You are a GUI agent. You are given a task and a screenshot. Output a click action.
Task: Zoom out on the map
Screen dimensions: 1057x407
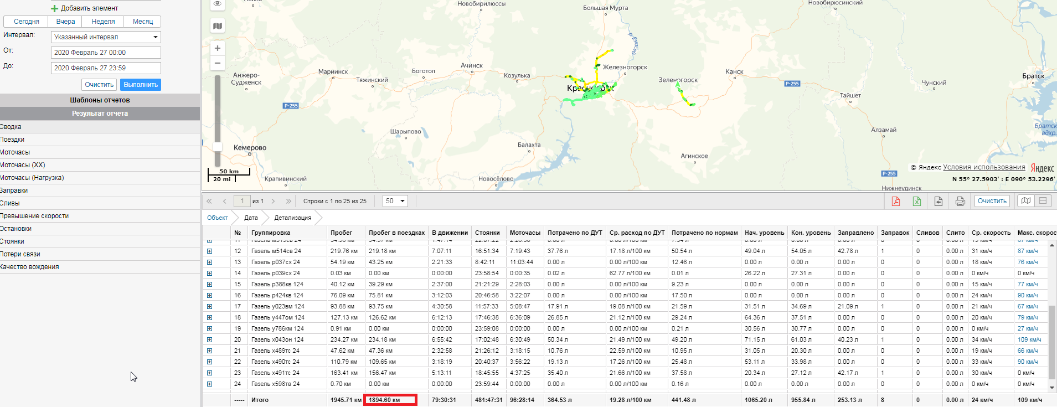click(x=218, y=63)
